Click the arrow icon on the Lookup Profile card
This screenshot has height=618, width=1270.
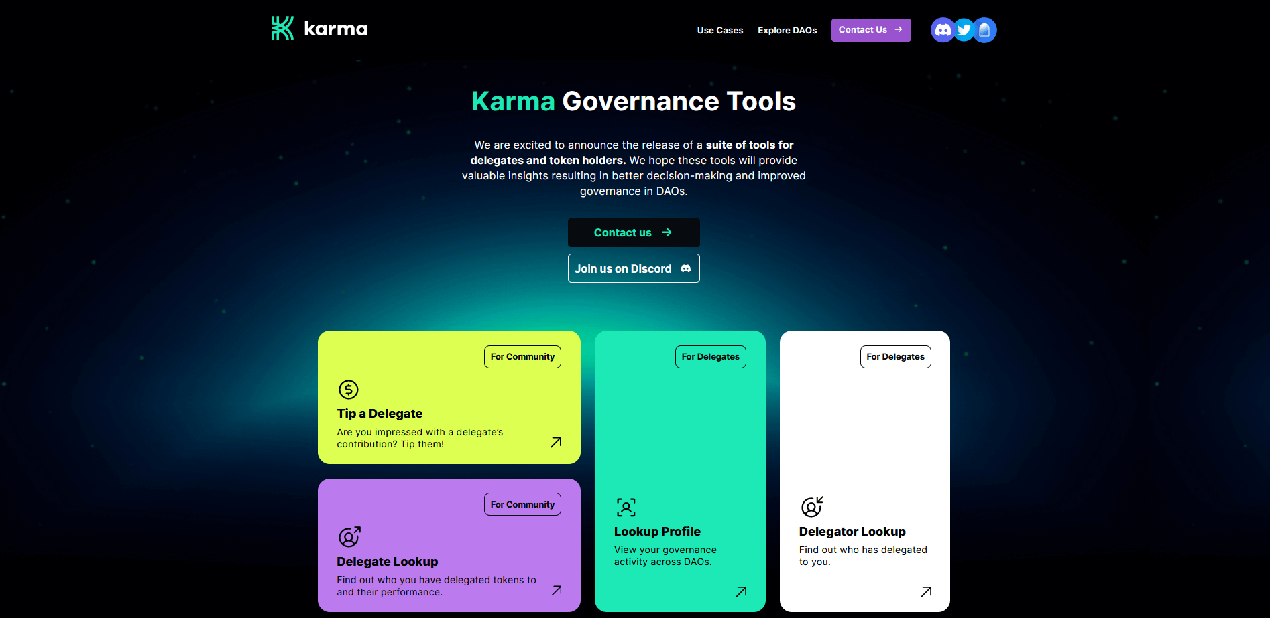[741, 591]
